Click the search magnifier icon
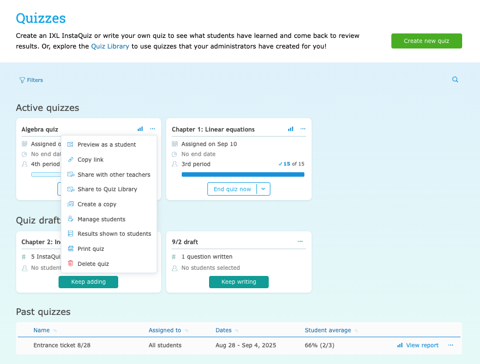The width and height of the screenshot is (480, 364). tap(455, 80)
